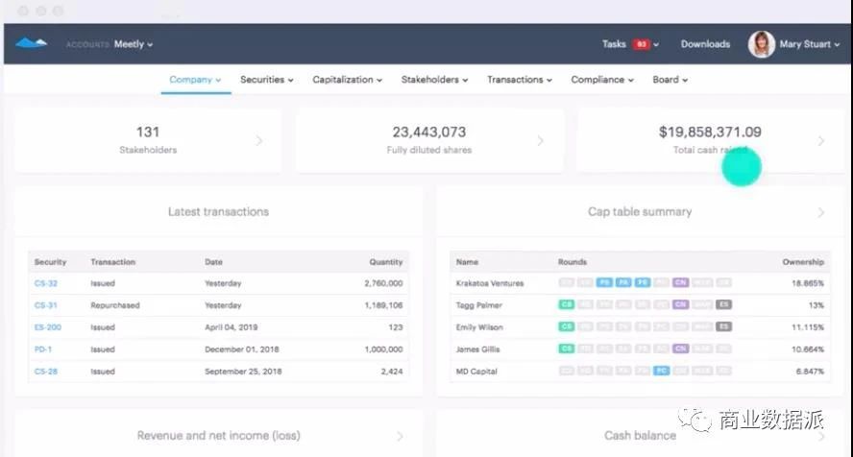Open the Securities menu
This screenshot has width=853, height=457.
267,80
